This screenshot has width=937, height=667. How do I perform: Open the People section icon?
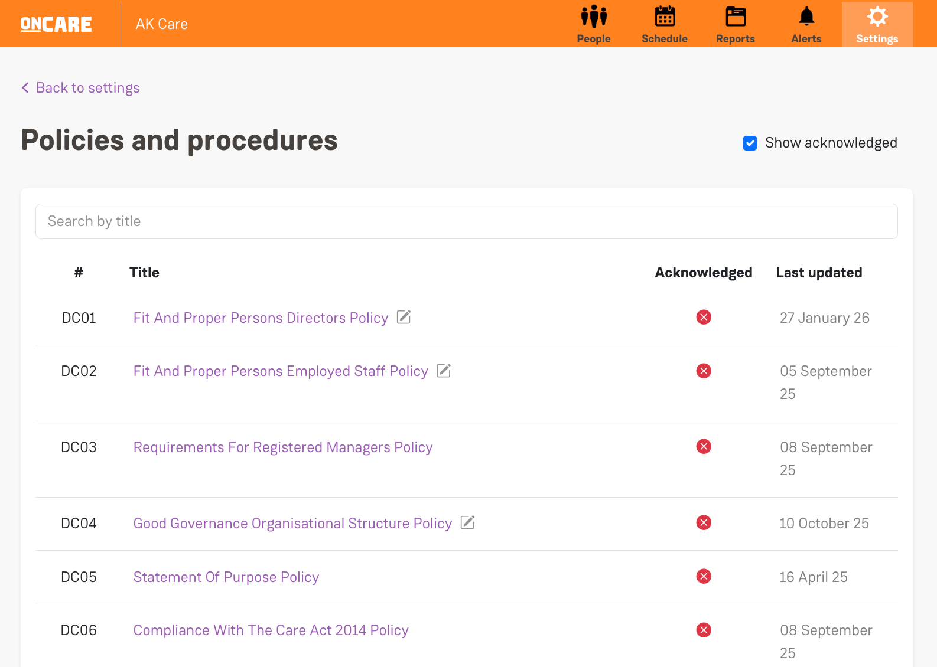point(593,17)
